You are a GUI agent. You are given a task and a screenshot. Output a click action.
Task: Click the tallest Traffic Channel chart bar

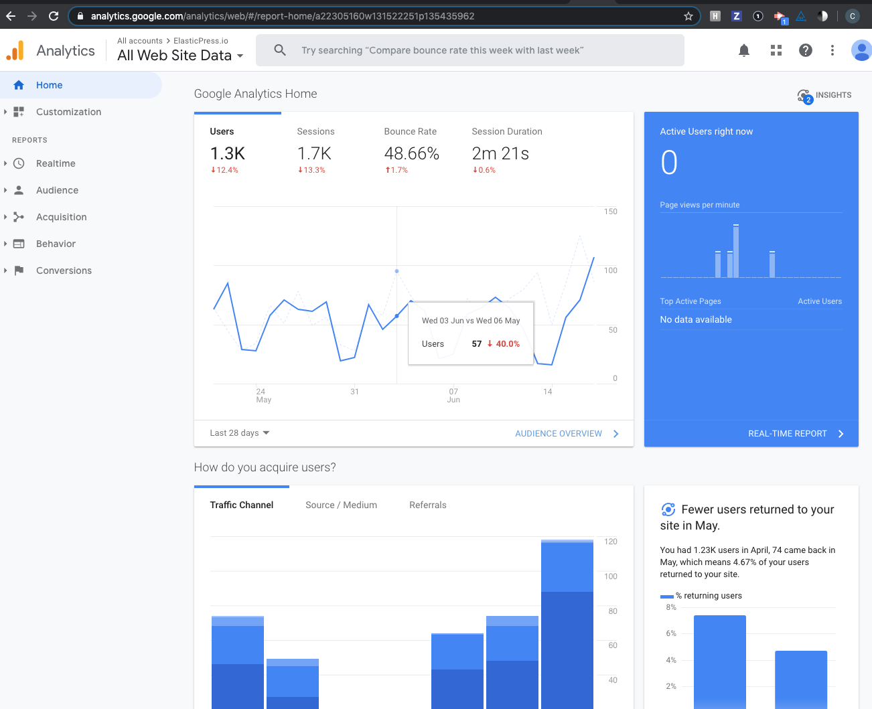pyautogui.click(x=567, y=623)
